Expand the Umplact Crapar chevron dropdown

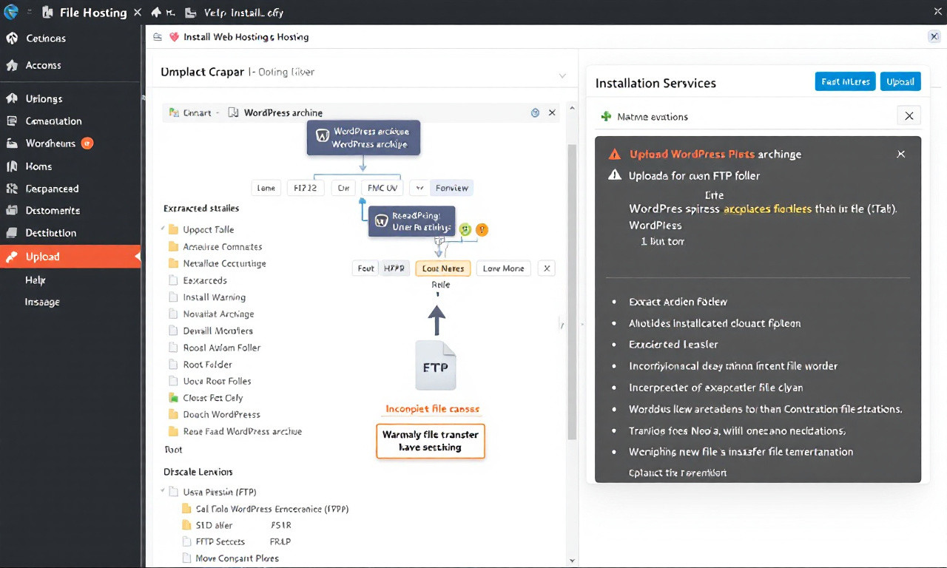point(562,75)
